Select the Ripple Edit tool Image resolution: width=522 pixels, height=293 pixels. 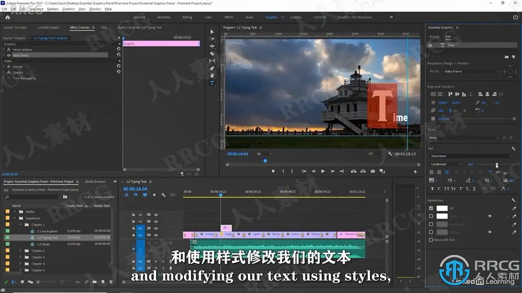[x=212, y=46]
